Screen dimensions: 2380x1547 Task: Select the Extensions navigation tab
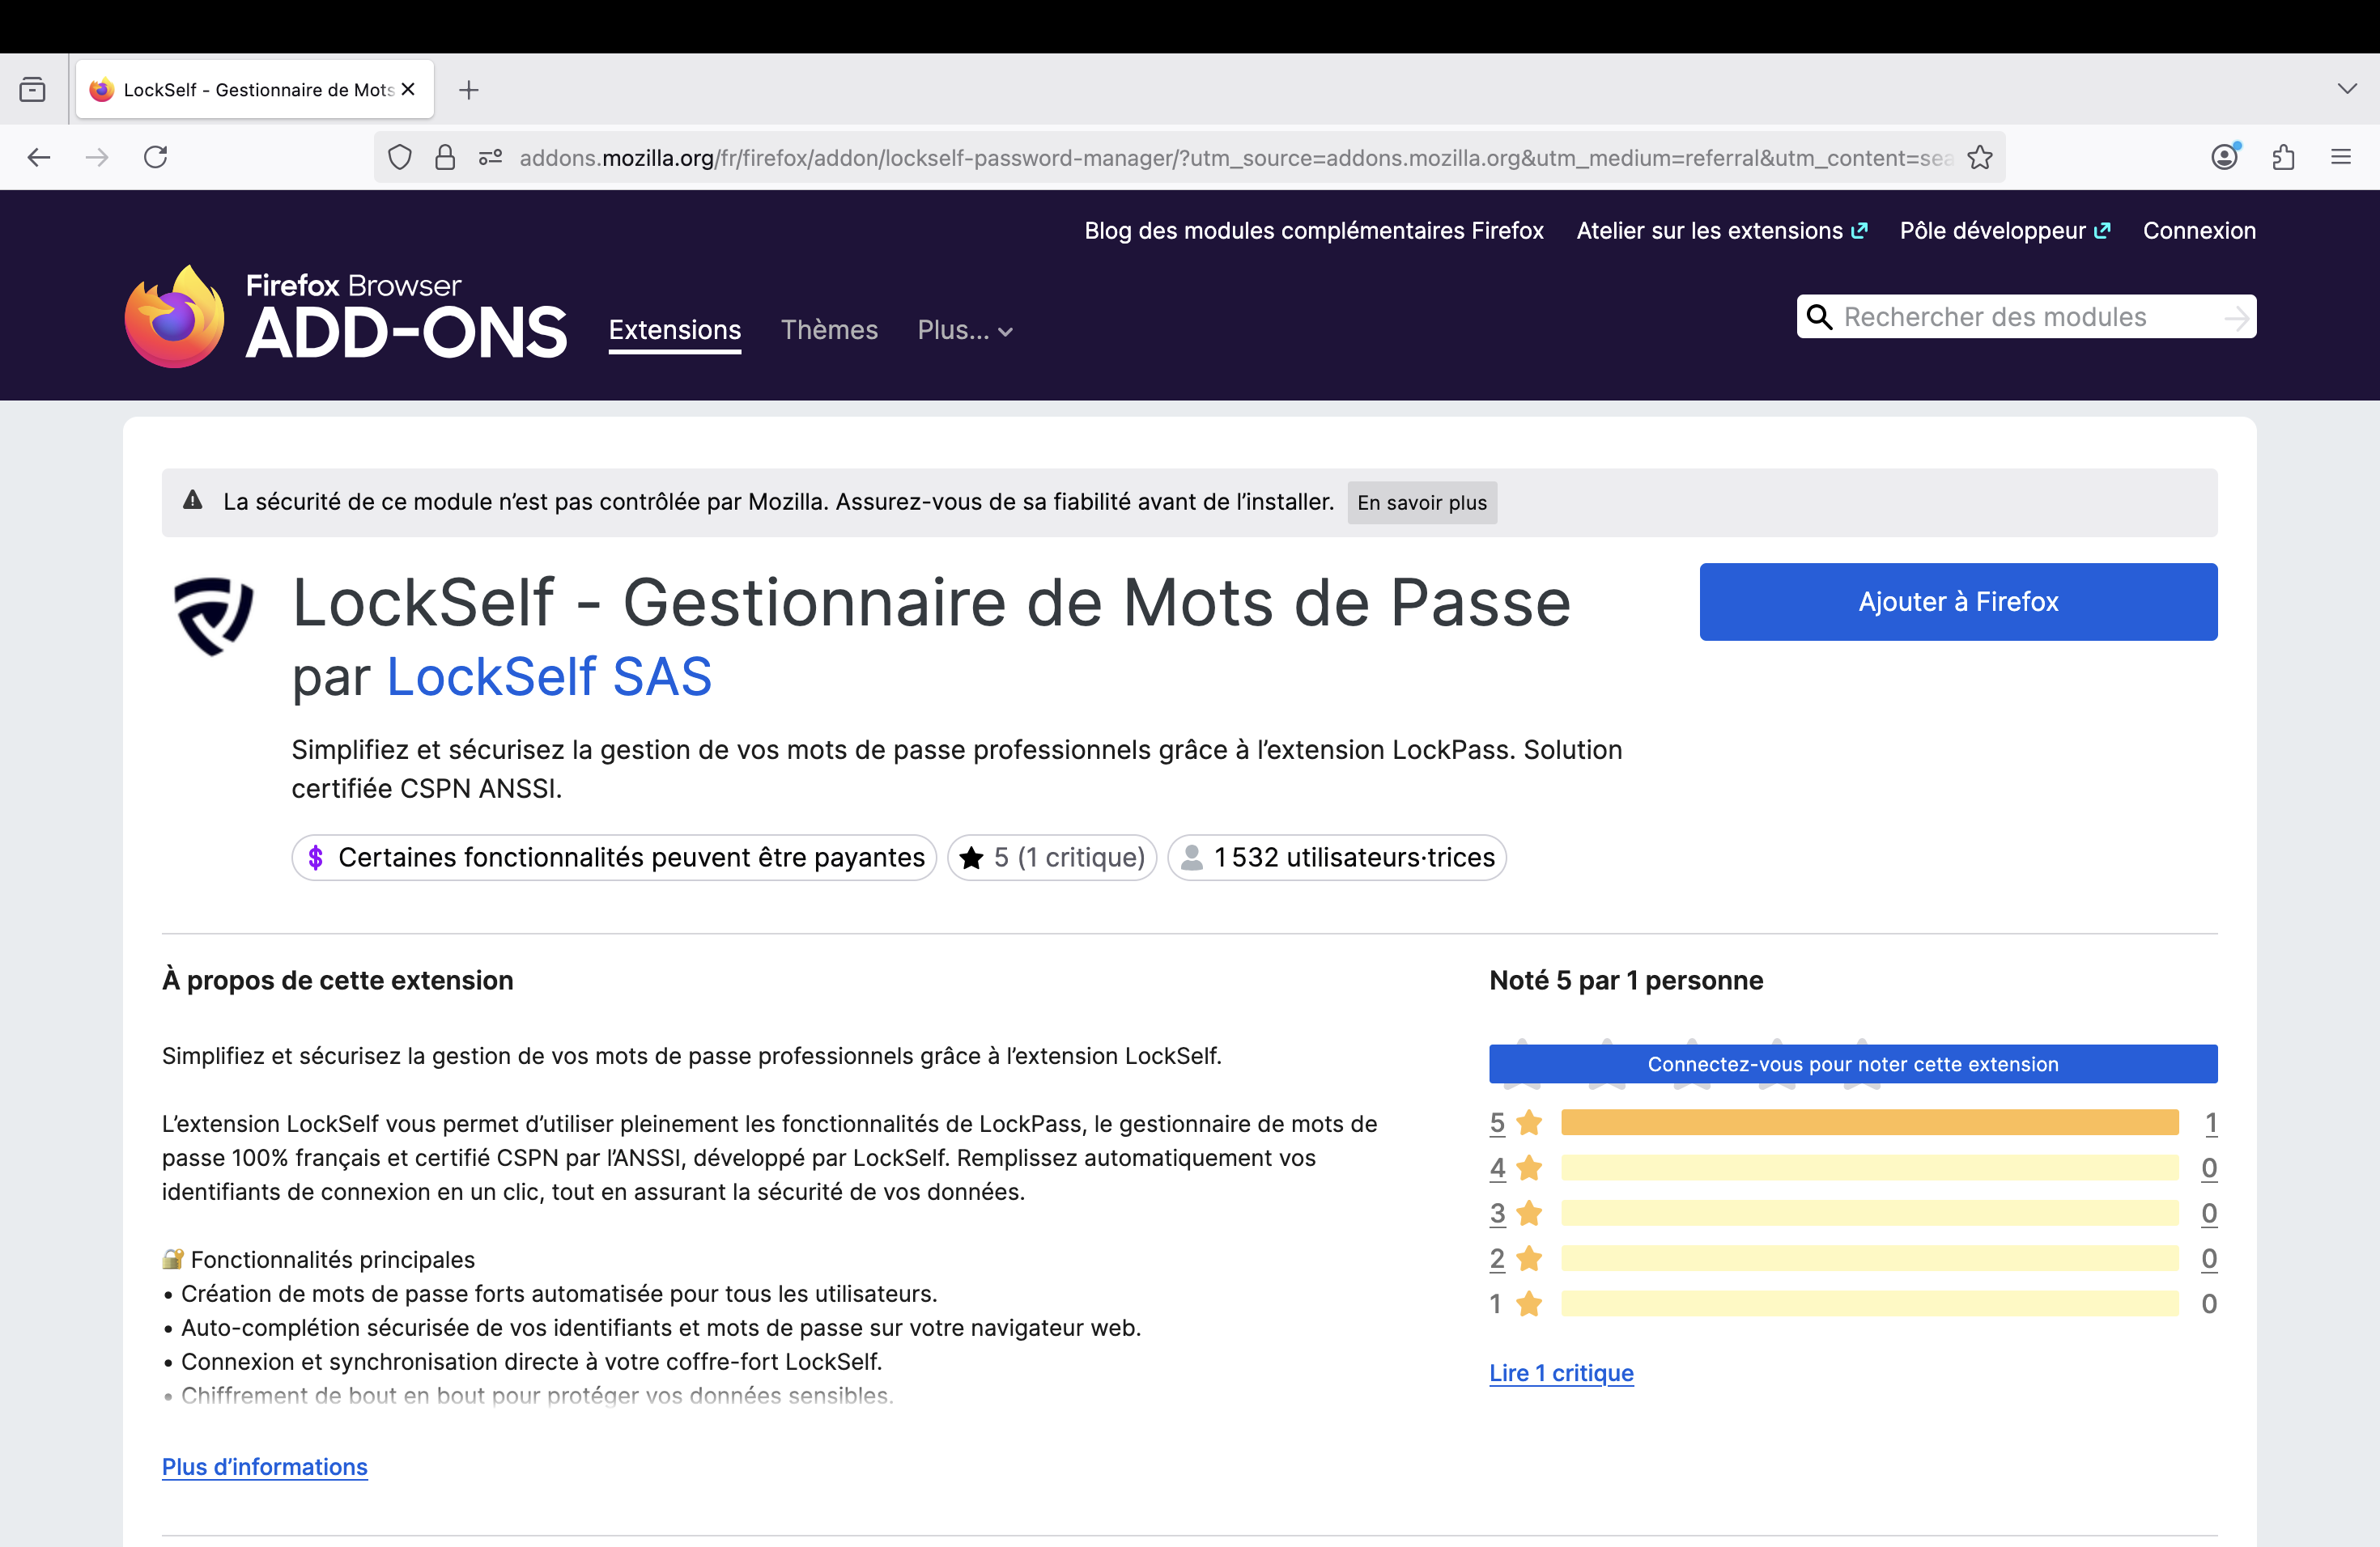click(675, 331)
